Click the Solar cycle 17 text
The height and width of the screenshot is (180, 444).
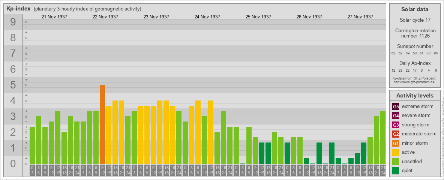pos(414,20)
